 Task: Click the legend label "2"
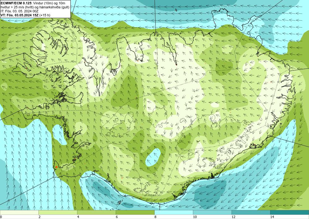40,217
